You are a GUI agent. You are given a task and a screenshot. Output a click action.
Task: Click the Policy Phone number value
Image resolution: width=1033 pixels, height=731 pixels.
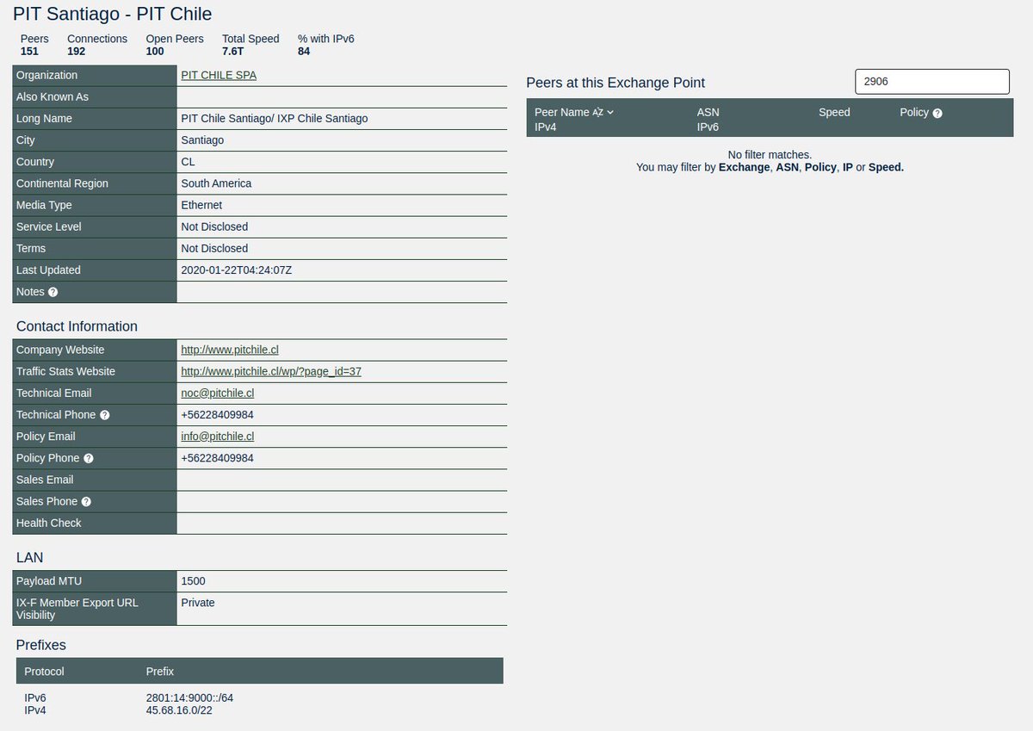point(217,458)
